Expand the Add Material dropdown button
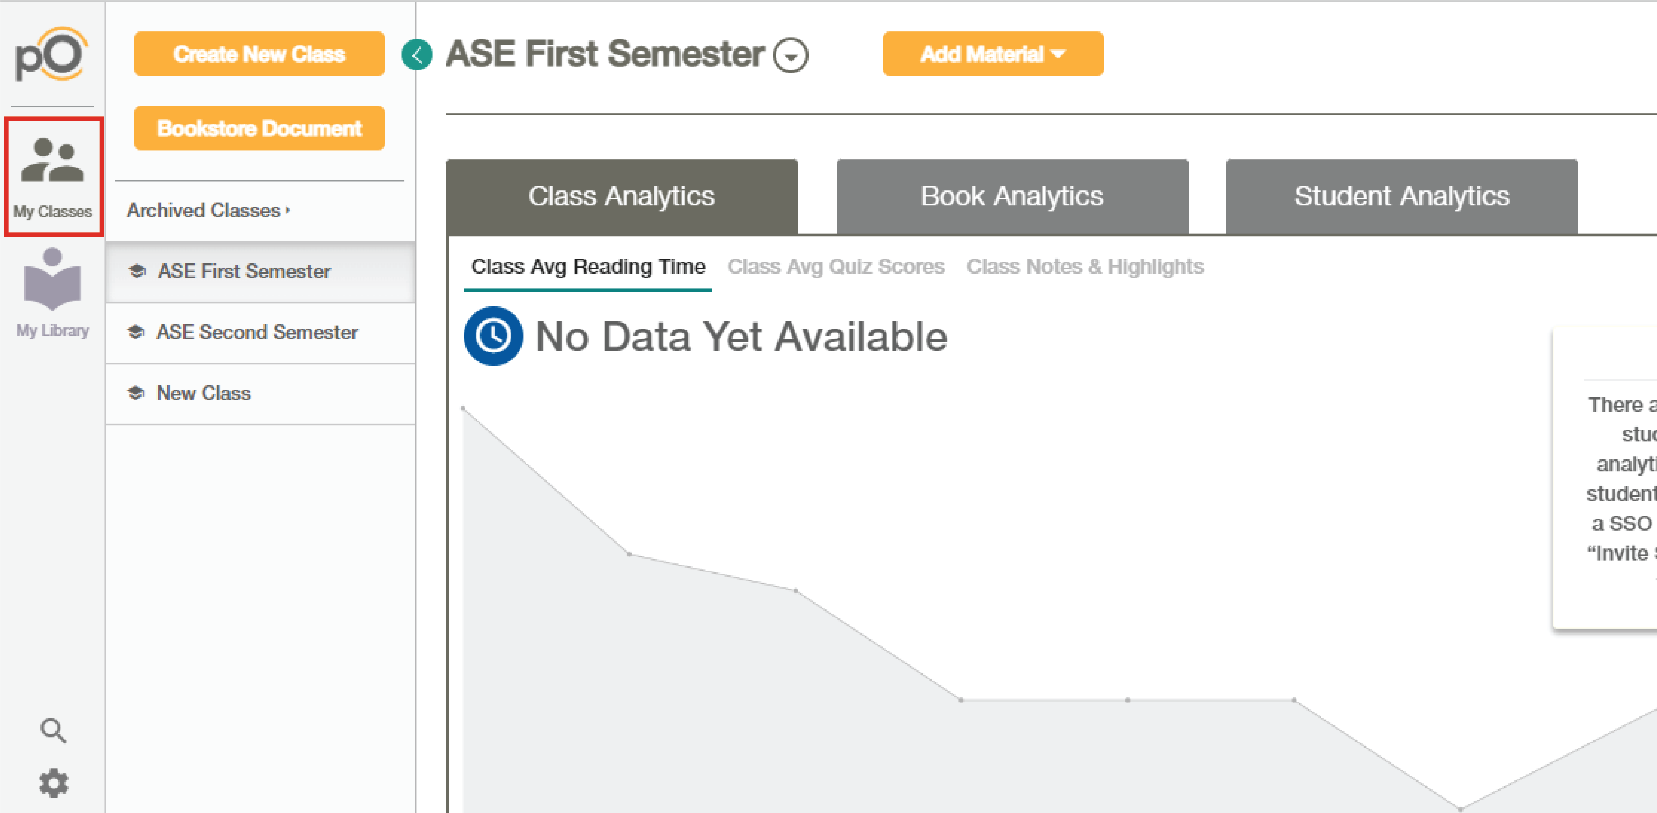Image resolution: width=1657 pixels, height=813 pixels. click(993, 54)
